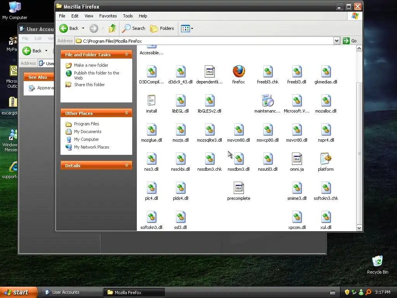Open the firefox application icon
The width and height of the screenshot is (397, 298).
point(238,71)
